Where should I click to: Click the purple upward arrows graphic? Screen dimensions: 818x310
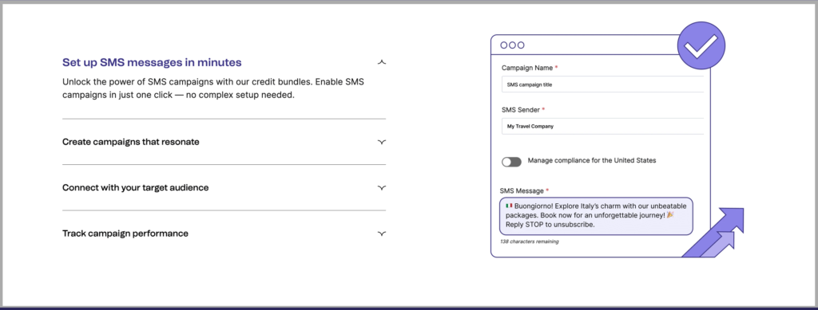(713, 233)
